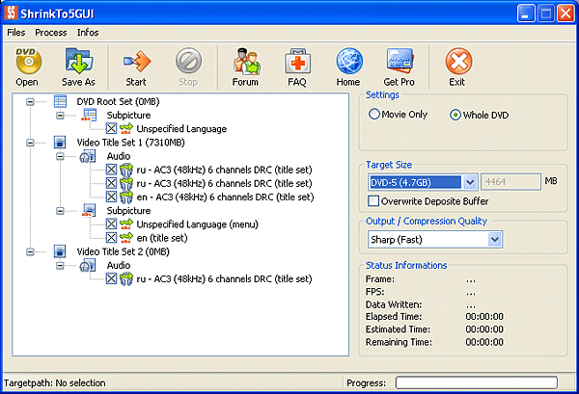Open the Files menu

16,33
